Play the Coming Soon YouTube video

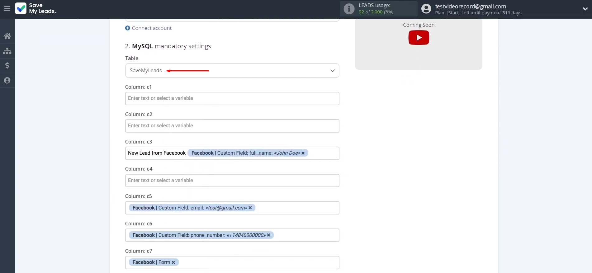(x=419, y=38)
